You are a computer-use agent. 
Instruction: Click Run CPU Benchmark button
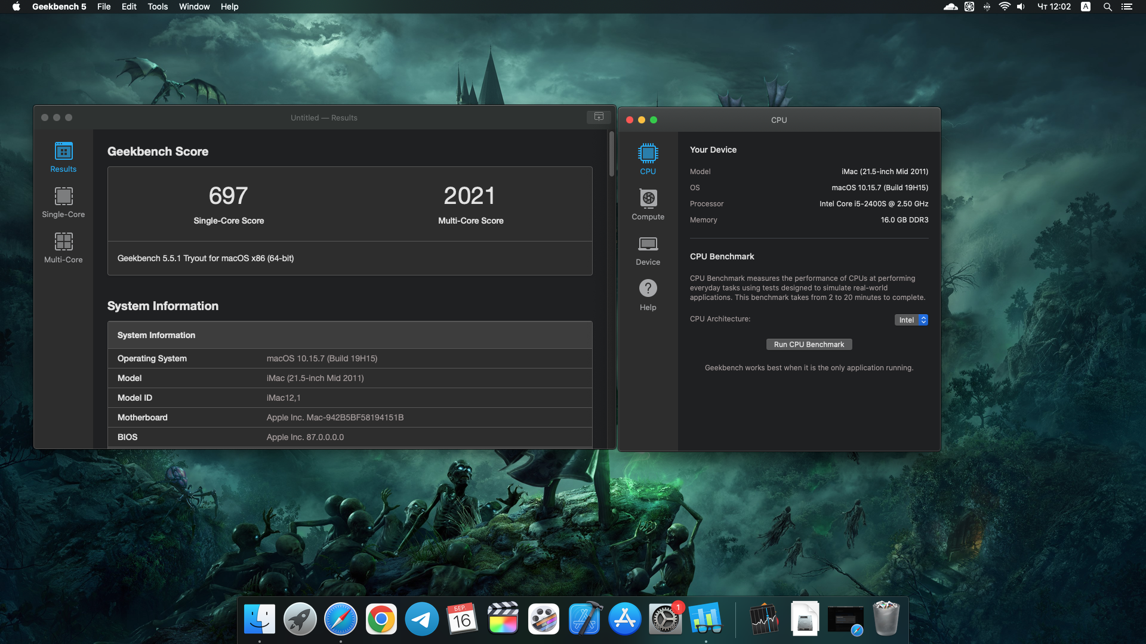coord(809,345)
